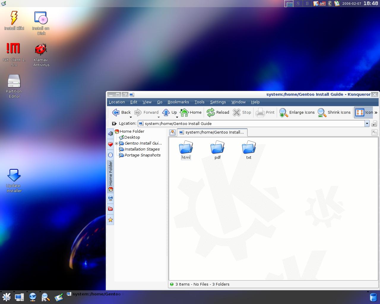380x304 pixels.
Task: Open the Up parent folders dropdown arrow
Action: coord(177,117)
